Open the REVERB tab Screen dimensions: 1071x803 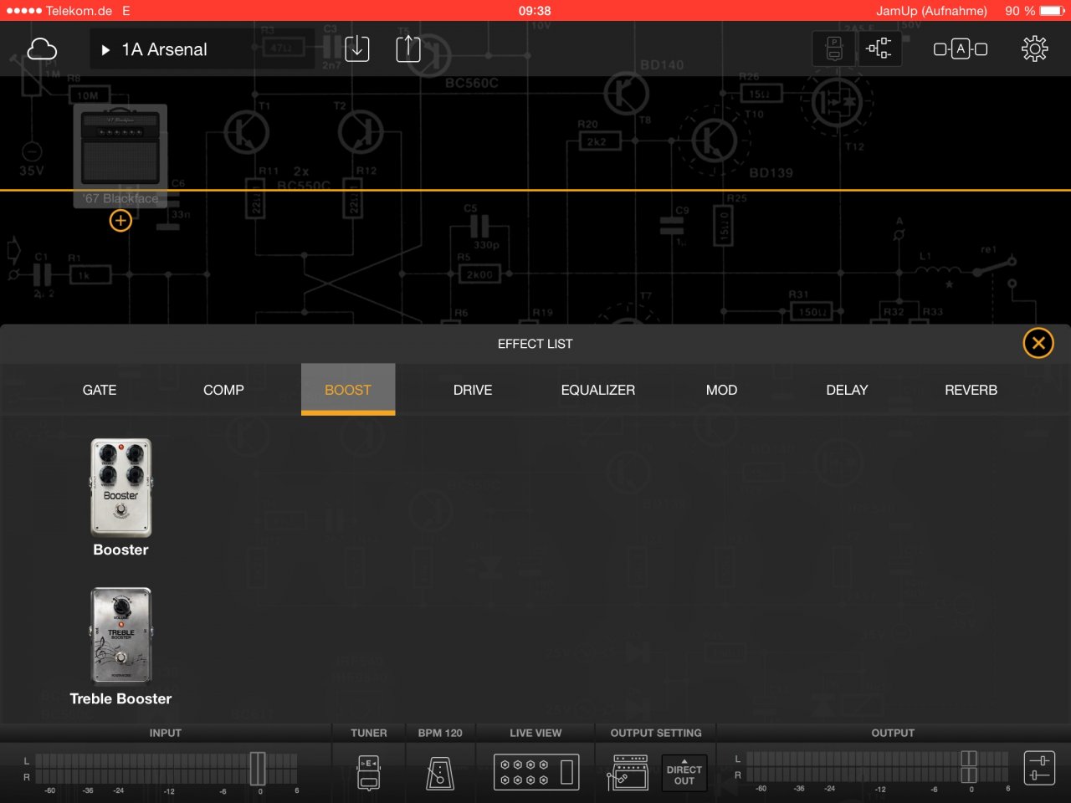coord(971,390)
